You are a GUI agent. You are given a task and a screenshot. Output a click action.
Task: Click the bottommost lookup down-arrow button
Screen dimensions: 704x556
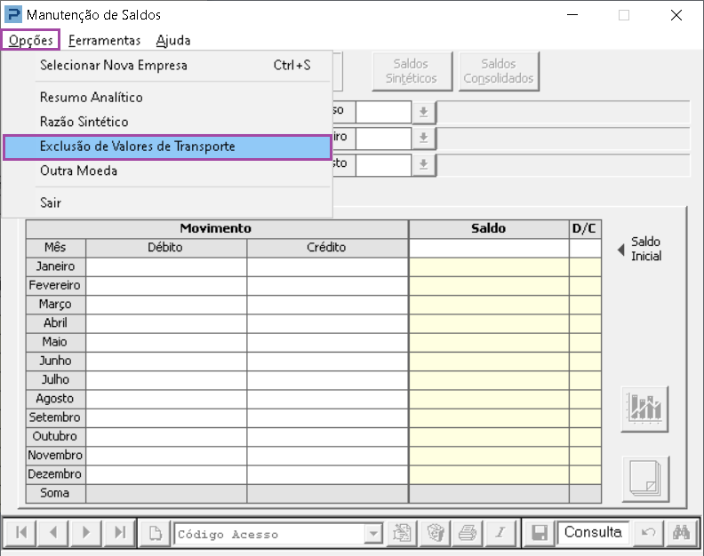tap(424, 165)
